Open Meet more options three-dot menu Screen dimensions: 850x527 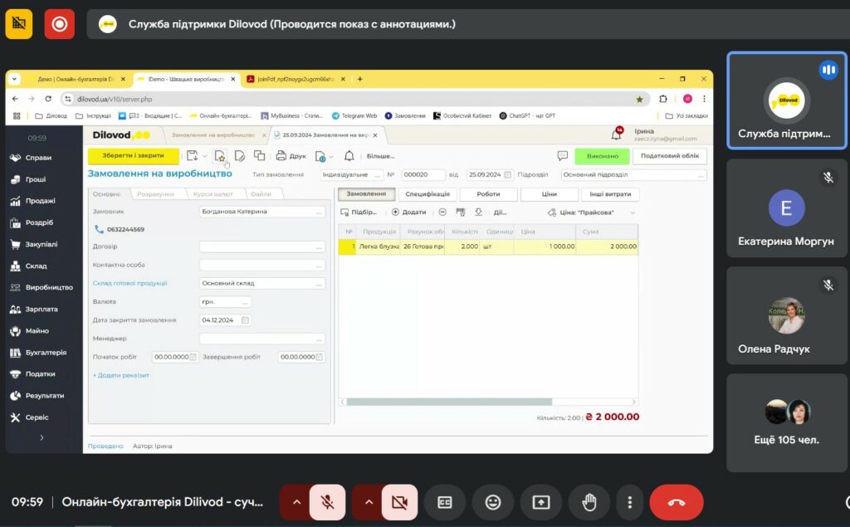[x=629, y=503]
